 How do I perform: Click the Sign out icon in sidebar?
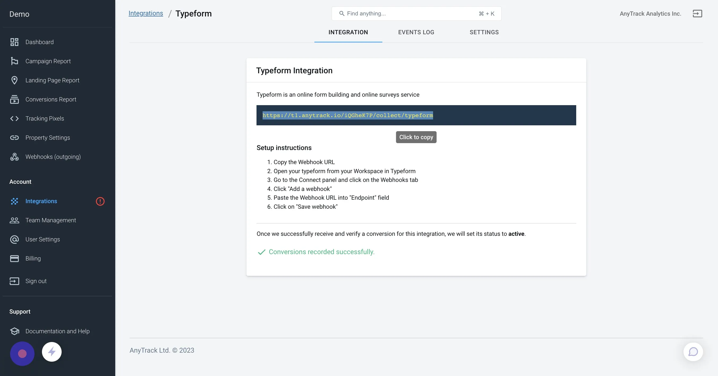click(14, 281)
